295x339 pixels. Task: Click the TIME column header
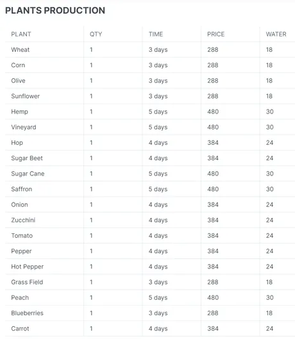(x=156, y=34)
